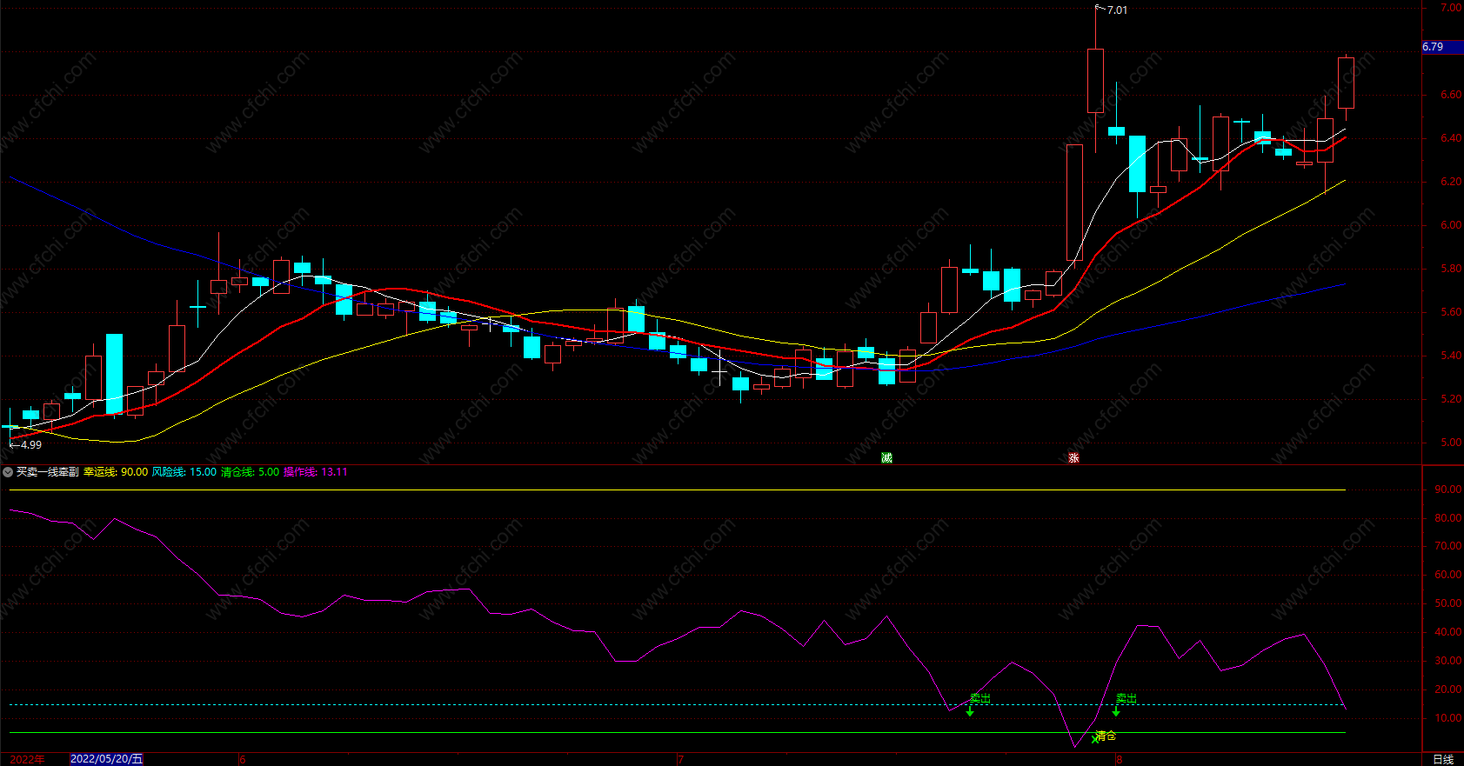Select the green 清仓线 5.00 legend
1464x766 pixels.
click(251, 472)
